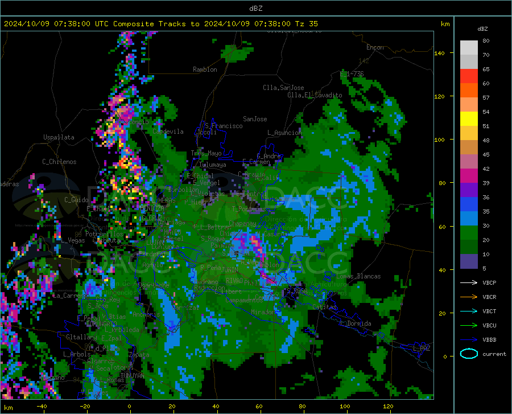The width and height of the screenshot is (512, 414).
Task: Click the 80 value on dBZ color scale
Action: point(486,41)
